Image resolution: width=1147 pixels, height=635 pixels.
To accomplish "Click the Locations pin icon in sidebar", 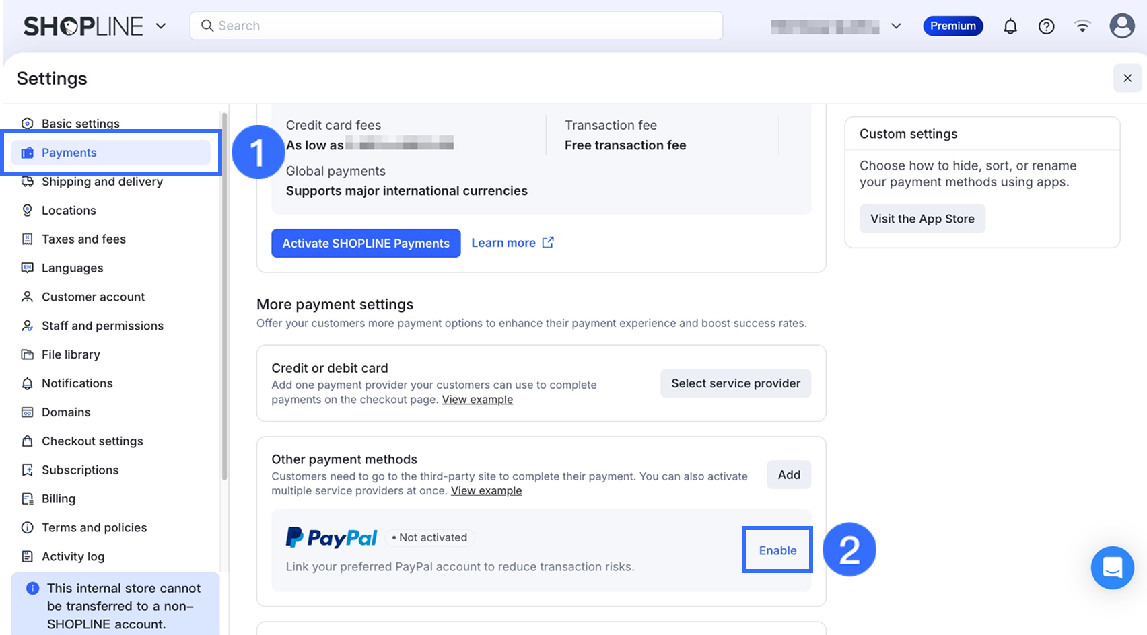I will coord(28,211).
